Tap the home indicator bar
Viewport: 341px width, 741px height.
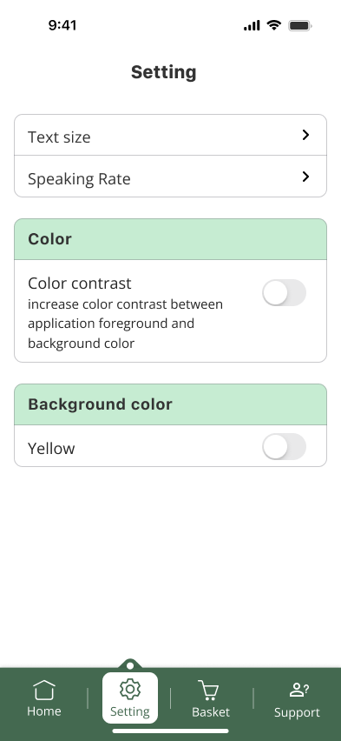170,731
